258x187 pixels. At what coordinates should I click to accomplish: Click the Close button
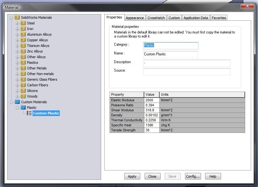point(152,176)
